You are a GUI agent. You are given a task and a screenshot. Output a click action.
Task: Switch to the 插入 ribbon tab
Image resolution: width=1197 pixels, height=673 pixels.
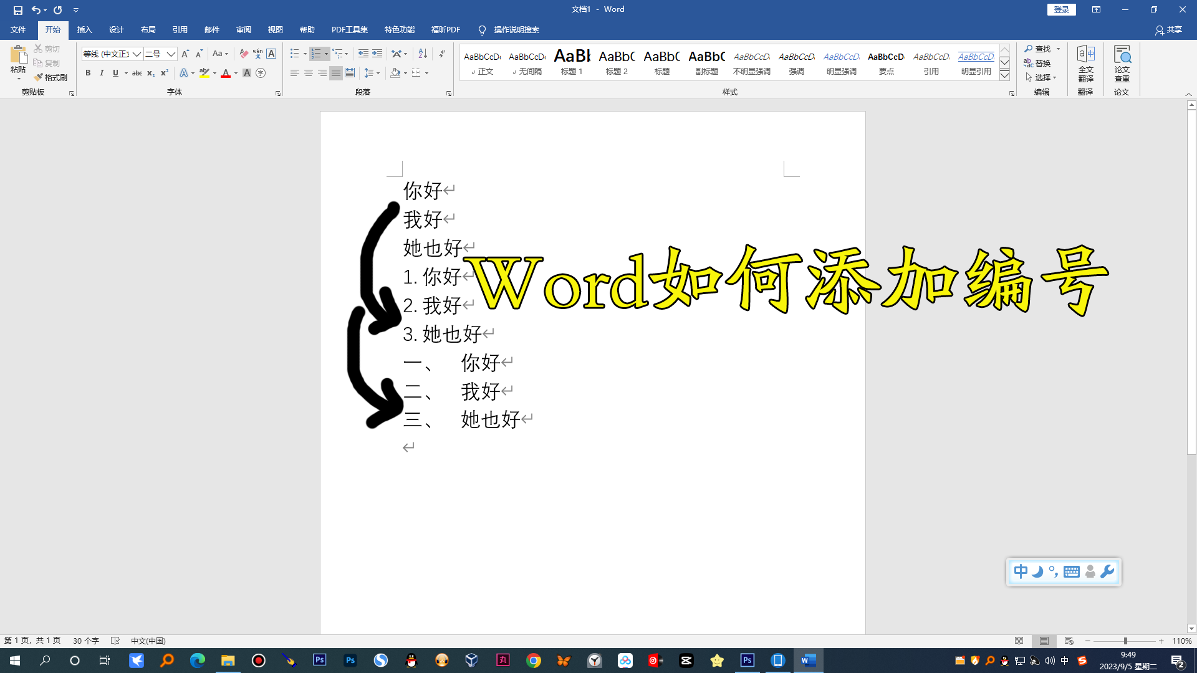(85, 29)
